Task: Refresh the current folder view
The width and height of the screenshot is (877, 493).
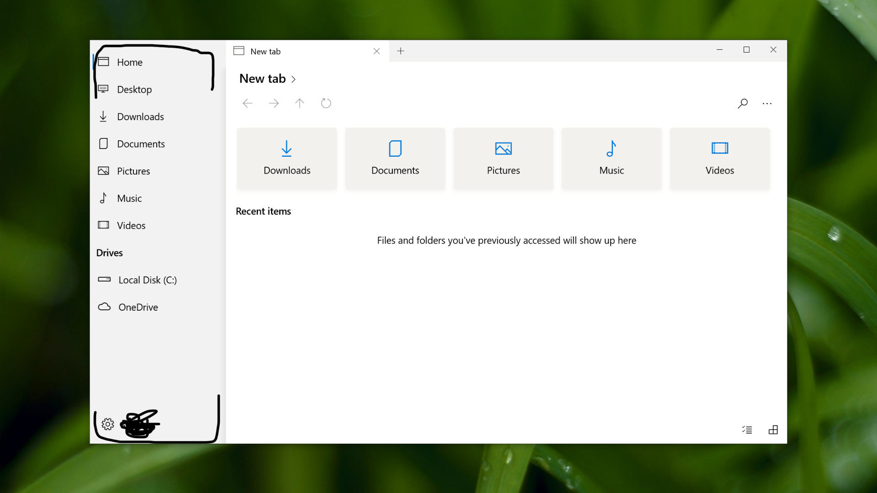Action: click(326, 103)
